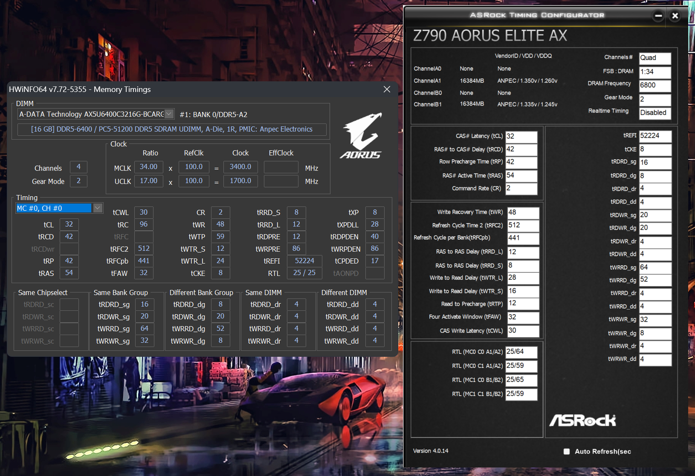Click the ASRock logo in Timing Configurator
Viewport: 695px width, 476px height.
(582, 421)
